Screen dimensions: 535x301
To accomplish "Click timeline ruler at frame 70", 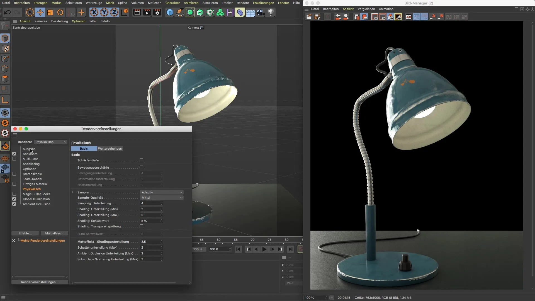I will [252, 240].
